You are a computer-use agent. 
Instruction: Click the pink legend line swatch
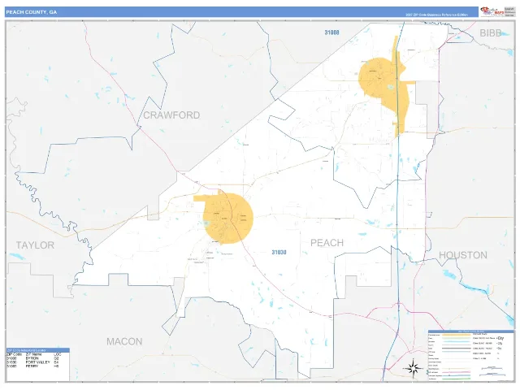[x=457, y=372]
